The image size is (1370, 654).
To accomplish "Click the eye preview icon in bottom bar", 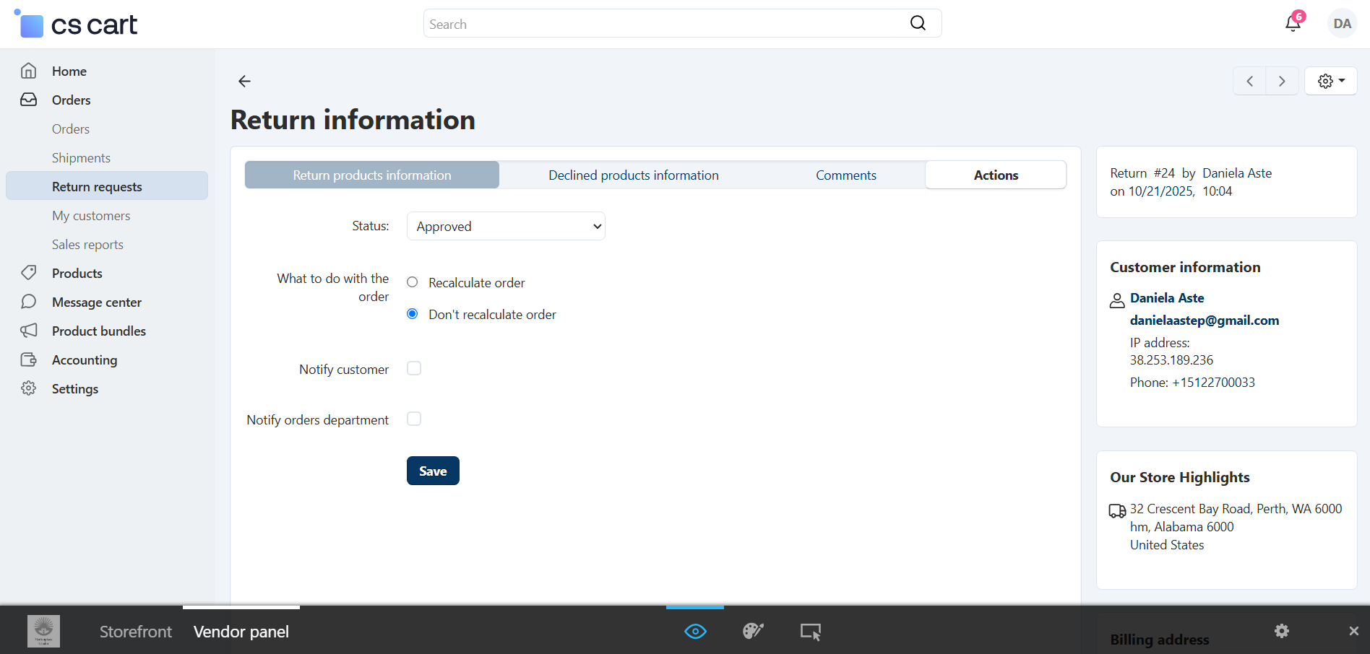I will pos(695,632).
